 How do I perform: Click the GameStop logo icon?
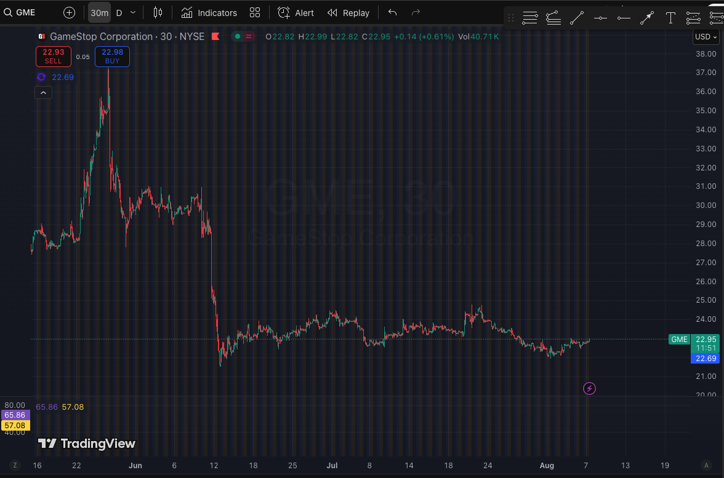(42, 36)
